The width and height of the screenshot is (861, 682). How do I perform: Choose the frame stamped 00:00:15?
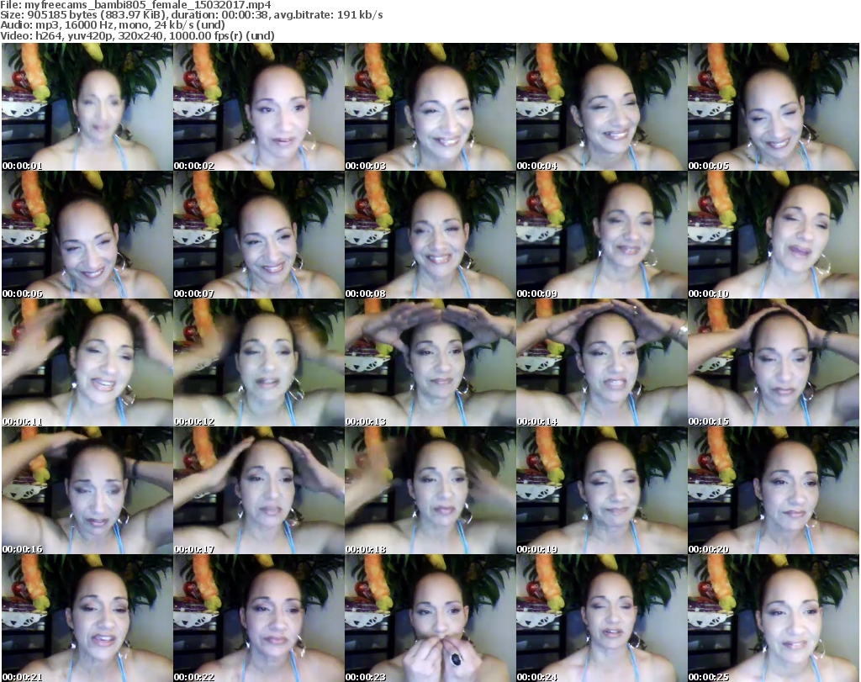point(774,363)
